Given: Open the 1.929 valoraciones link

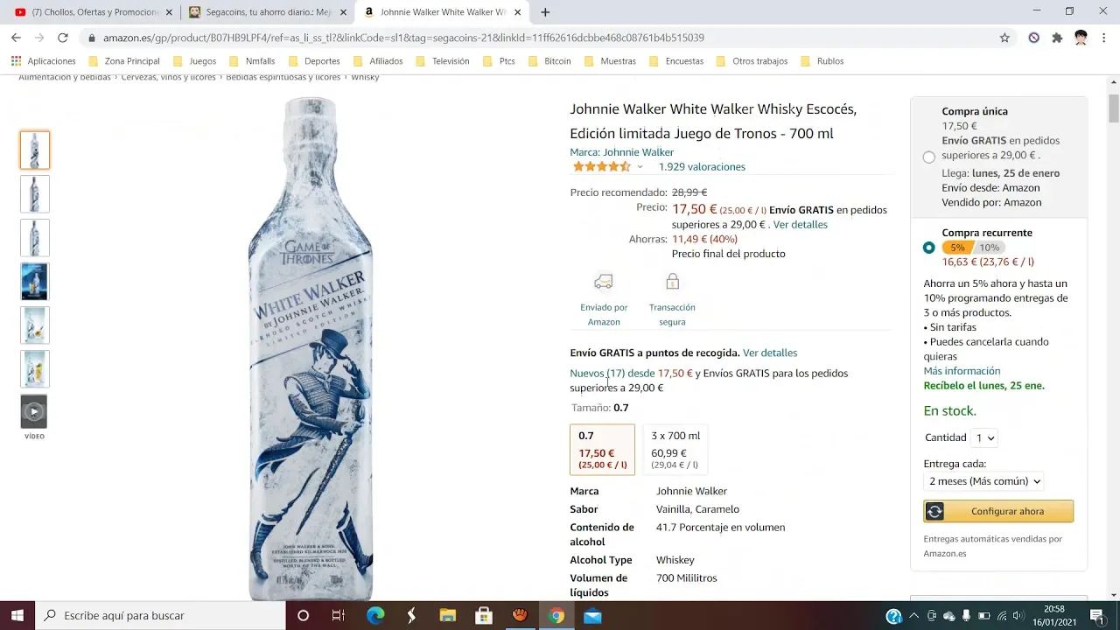Looking at the screenshot, I should click(702, 167).
